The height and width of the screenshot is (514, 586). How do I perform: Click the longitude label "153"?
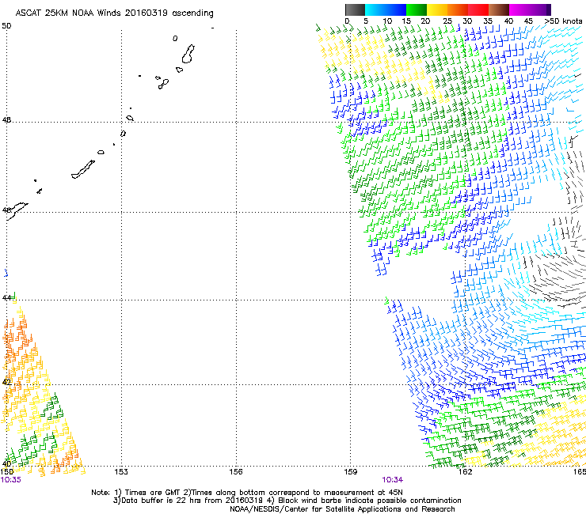click(121, 472)
